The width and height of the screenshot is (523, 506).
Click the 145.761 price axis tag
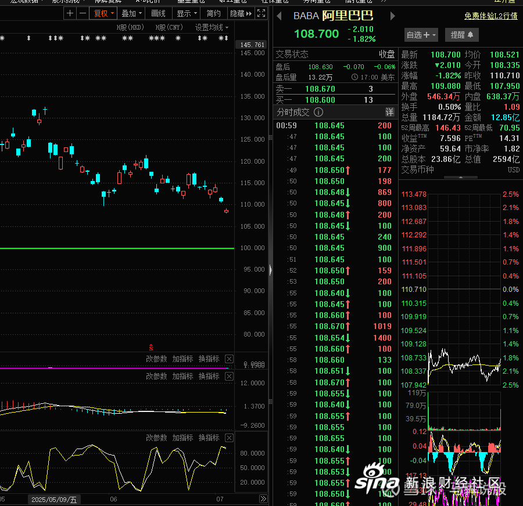[252, 45]
